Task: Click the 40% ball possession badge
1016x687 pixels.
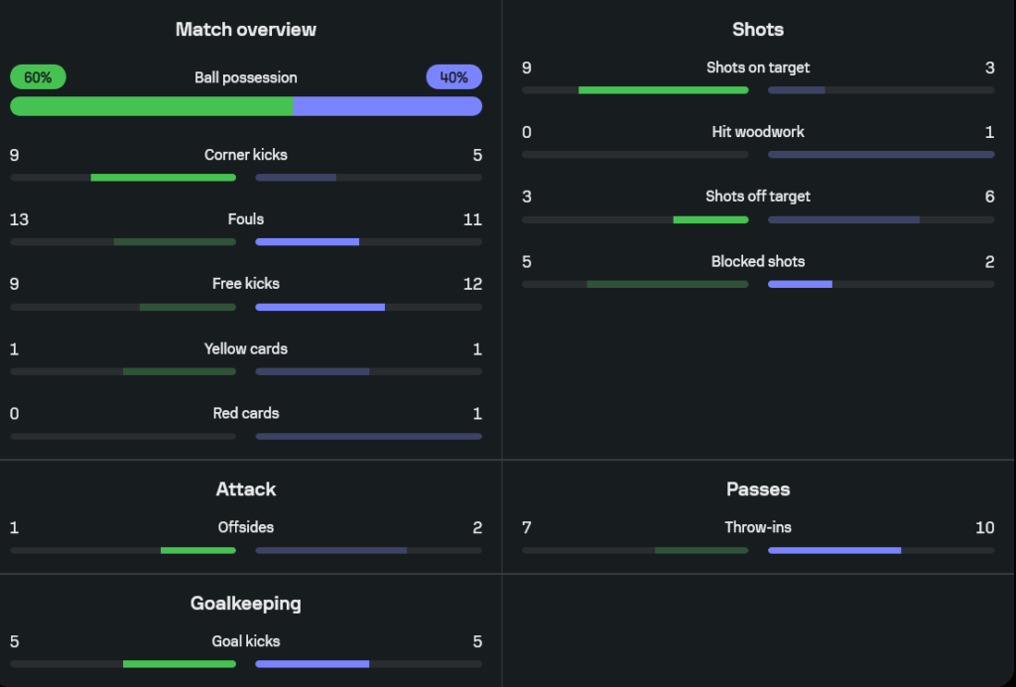Action: (453, 77)
